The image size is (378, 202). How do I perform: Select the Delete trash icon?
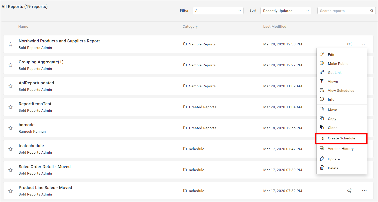point(322,168)
